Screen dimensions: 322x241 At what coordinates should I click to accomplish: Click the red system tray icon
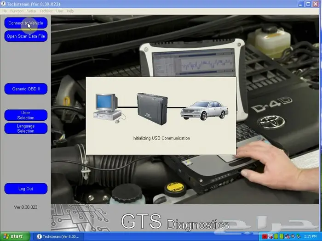264,236
